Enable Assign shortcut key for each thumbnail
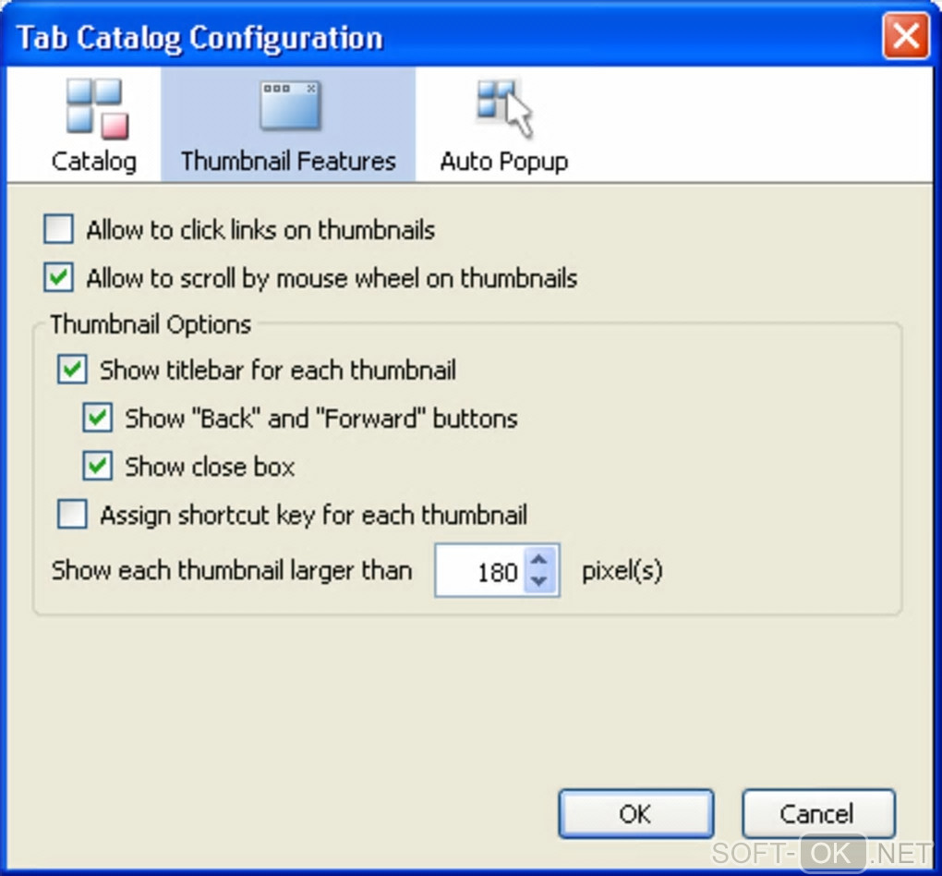The height and width of the screenshot is (876, 942). [72, 515]
